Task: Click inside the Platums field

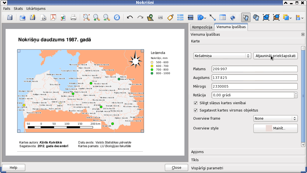Action: coord(255,69)
